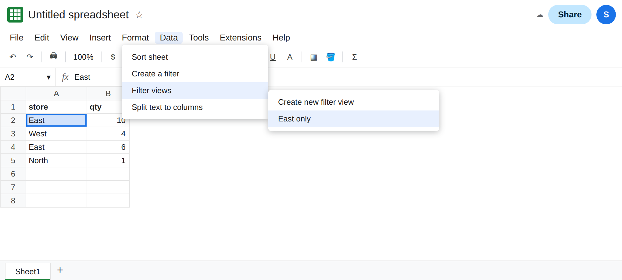Click the cell containing North

pyautogui.click(x=56, y=160)
